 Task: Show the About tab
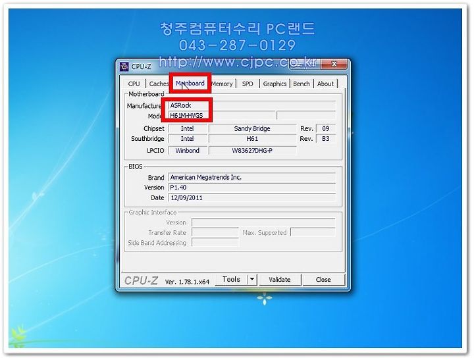[x=325, y=84]
